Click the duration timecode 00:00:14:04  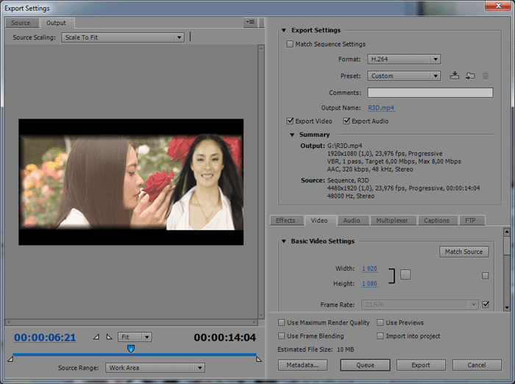[x=224, y=338]
